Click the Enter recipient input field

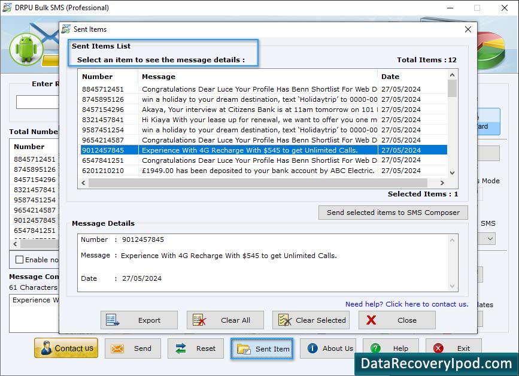(x=37, y=102)
